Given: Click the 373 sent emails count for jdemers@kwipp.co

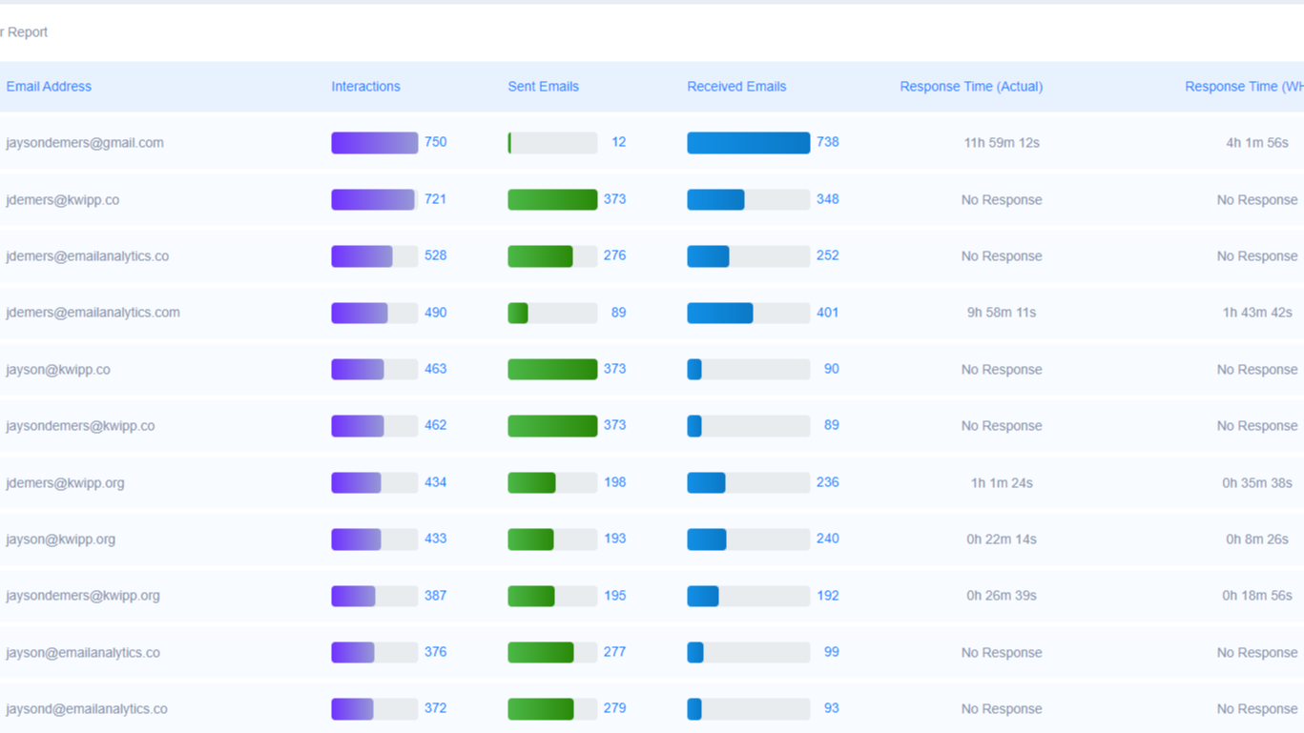Looking at the screenshot, I should tap(615, 199).
